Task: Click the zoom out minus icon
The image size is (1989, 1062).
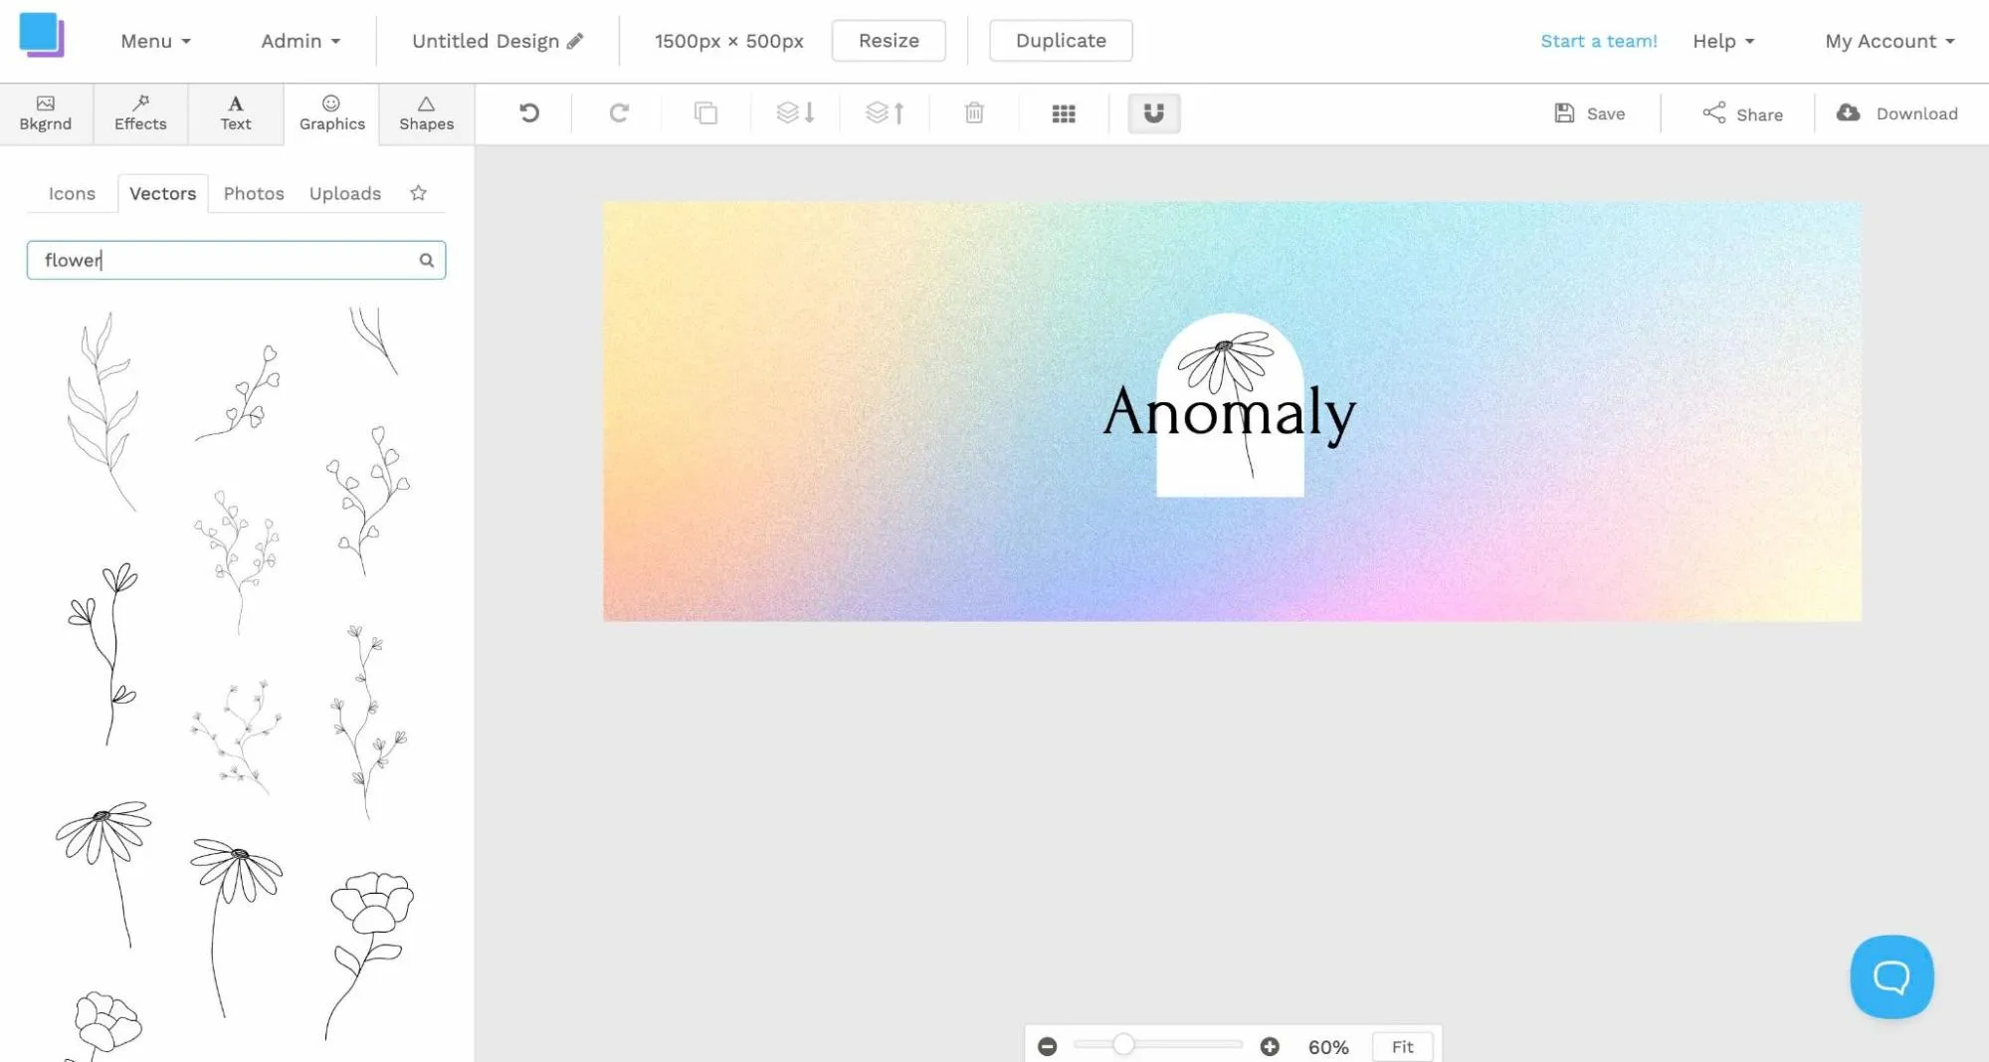Action: [1047, 1046]
